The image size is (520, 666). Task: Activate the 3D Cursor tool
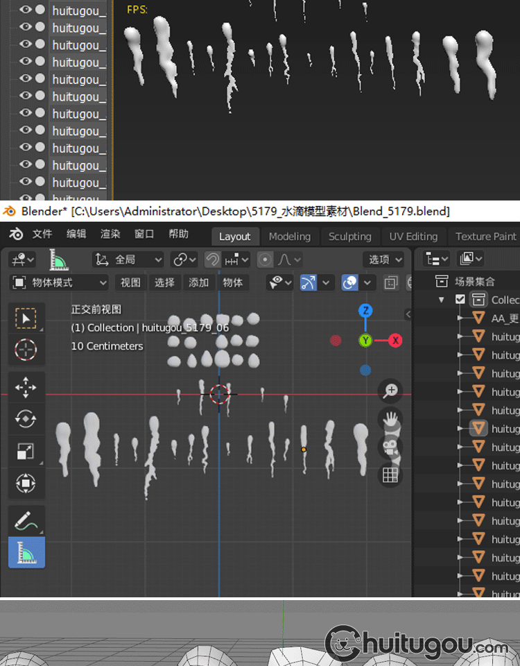click(26, 349)
